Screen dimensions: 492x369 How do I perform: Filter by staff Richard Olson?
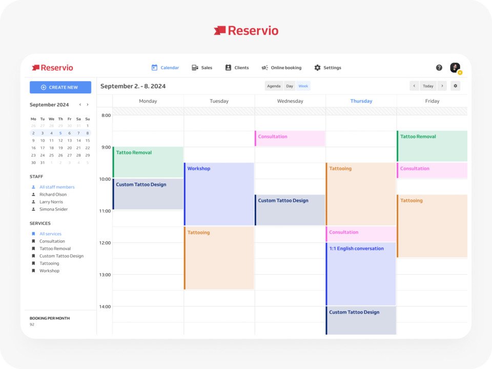[x=53, y=195]
